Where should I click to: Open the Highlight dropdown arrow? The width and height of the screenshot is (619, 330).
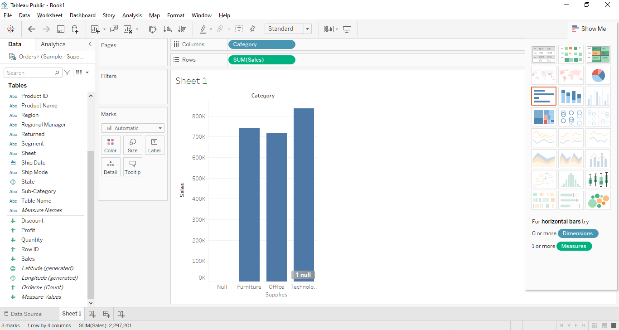coord(211,29)
